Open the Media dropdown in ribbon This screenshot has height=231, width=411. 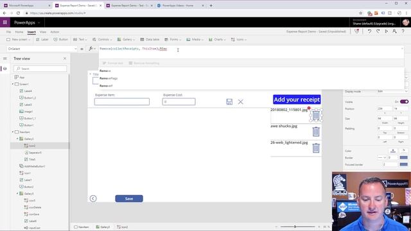pyautogui.click(x=195, y=40)
